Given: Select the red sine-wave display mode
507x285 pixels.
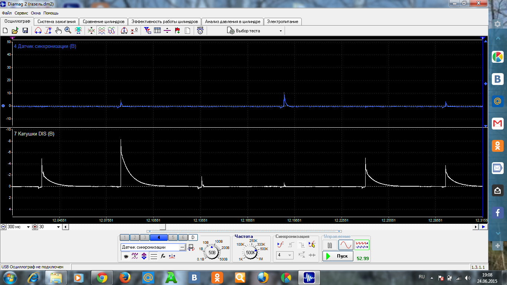Looking at the screenshot, I should (x=346, y=245).
